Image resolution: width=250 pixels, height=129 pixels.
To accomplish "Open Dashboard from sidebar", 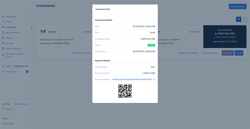I will tap(10, 17).
